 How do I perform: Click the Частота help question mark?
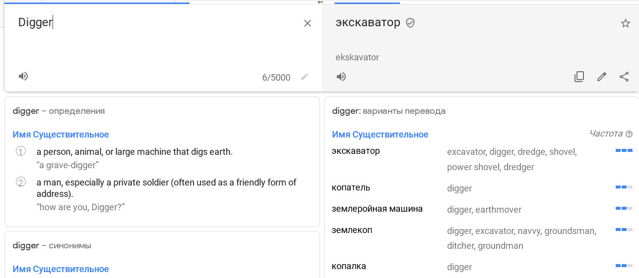(630, 134)
